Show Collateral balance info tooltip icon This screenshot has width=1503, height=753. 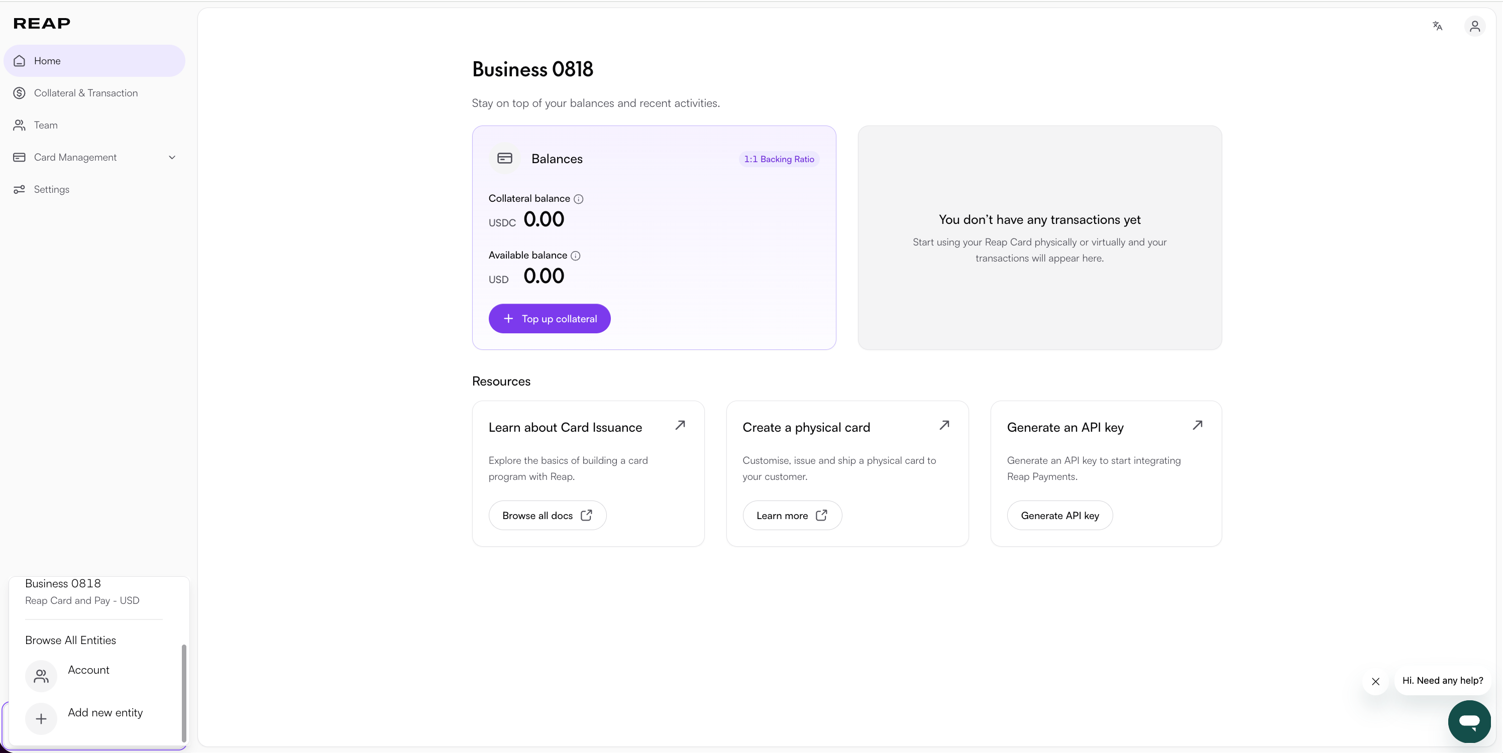(x=578, y=199)
